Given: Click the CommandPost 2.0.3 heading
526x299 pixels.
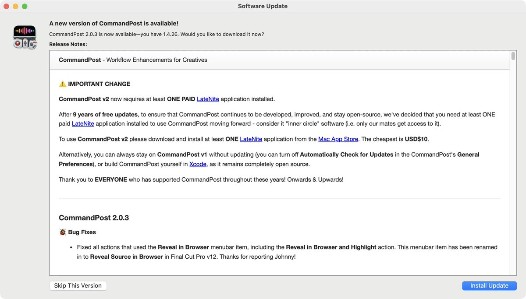Looking at the screenshot, I should point(93,218).
